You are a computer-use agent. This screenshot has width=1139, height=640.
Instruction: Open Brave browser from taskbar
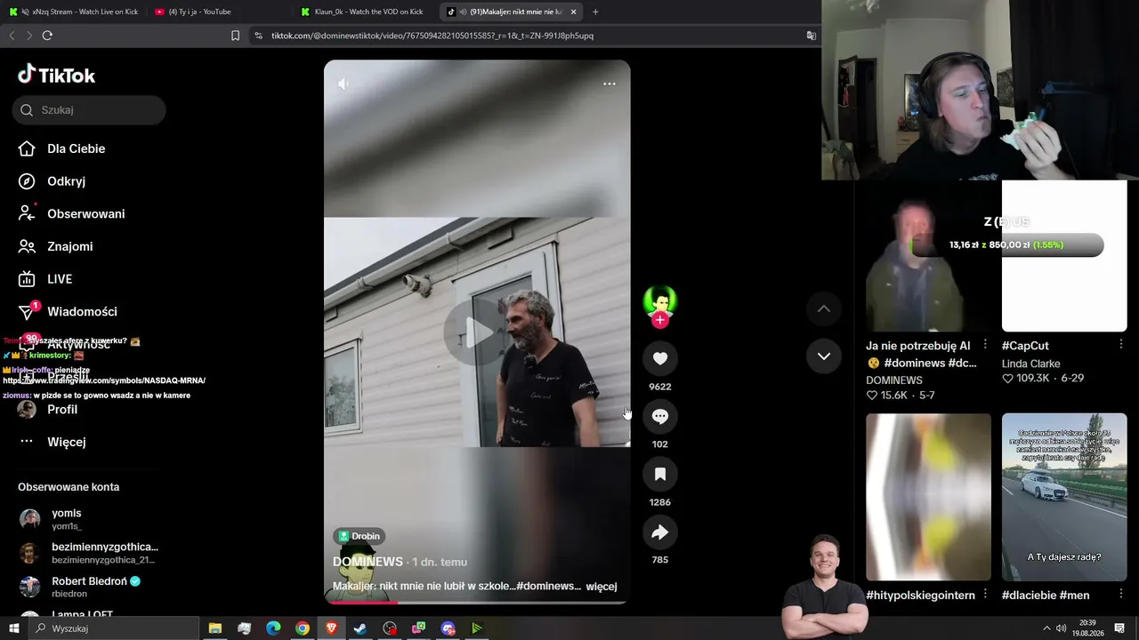[332, 628]
